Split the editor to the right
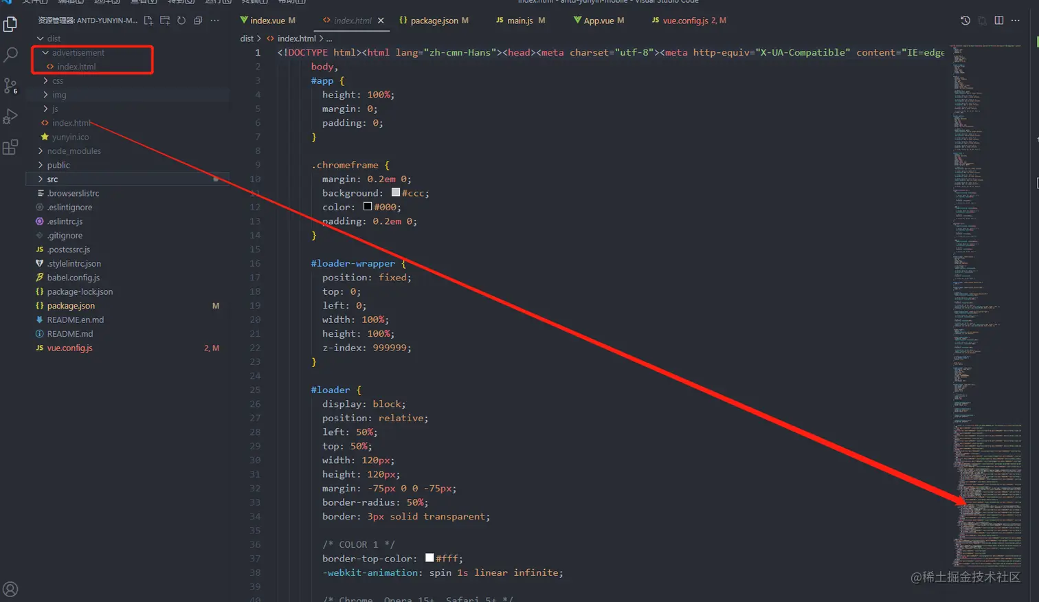Viewport: 1039px width, 602px height. pos(999,21)
